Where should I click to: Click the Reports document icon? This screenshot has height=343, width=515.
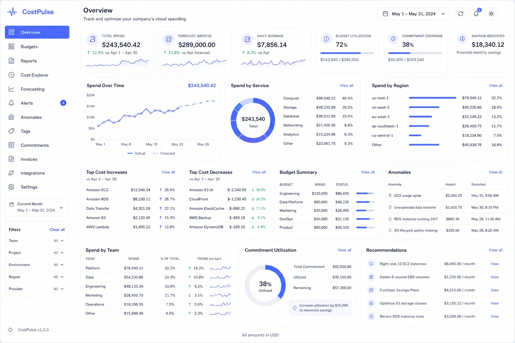11,61
